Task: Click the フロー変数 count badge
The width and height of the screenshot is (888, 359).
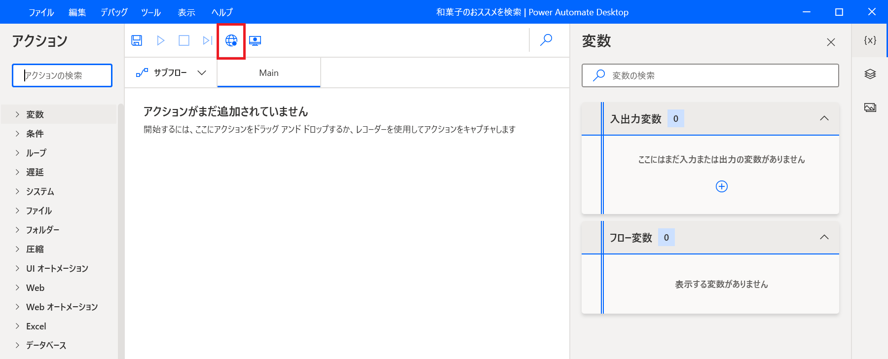Action: click(666, 237)
